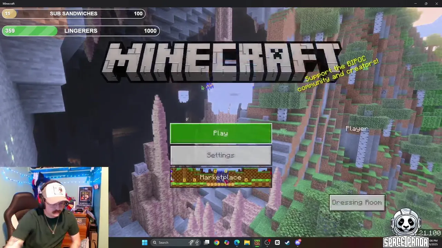Screen dimensions: 442x248
Task: Open the Dressing Room
Action: click(357, 203)
